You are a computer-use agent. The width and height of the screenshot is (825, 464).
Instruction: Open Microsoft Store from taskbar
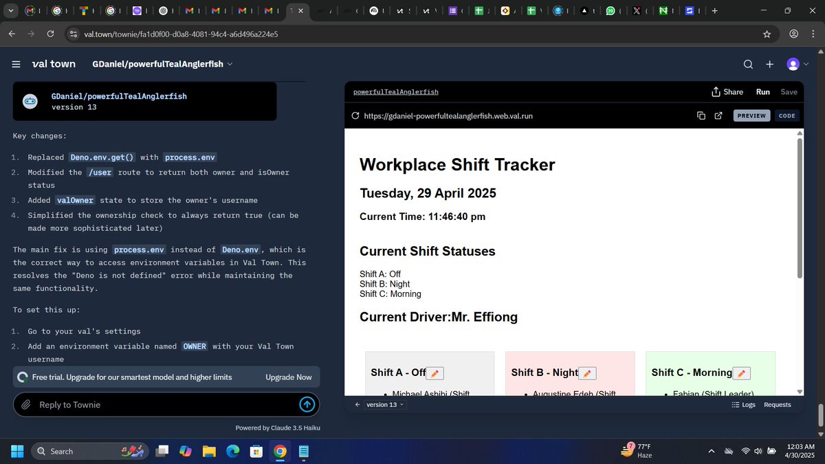coord(256,452)
